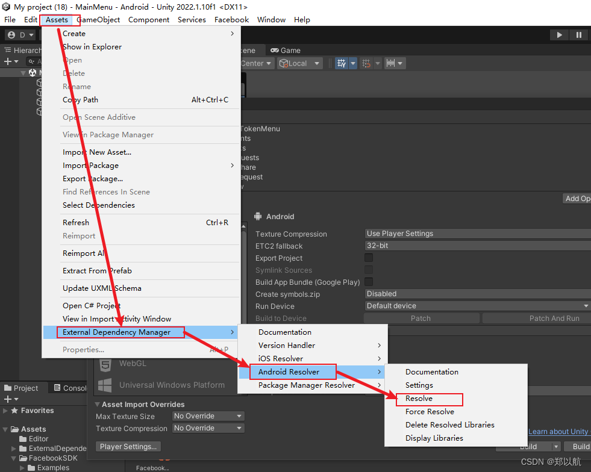Image resolution: width=591 pixels, height=472 pixels.
Task: Toggle the Export Project checkbox
Action: [x=369, y=258]
